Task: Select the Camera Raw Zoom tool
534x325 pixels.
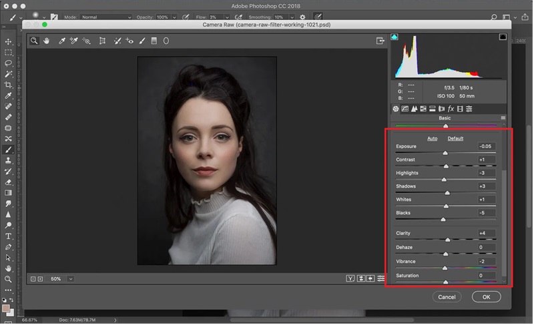Action: coord(34,41)
